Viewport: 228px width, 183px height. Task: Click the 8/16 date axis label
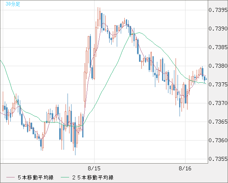(185, 168)
